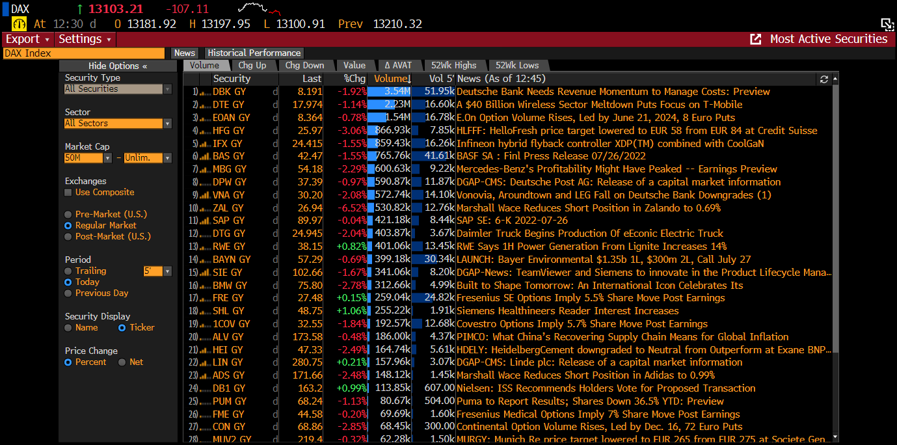The height and width of the screenshot is (445, 897).
Task: Open the Most Active Securities link
Action: pyautogui.click(x=829, y=39)
